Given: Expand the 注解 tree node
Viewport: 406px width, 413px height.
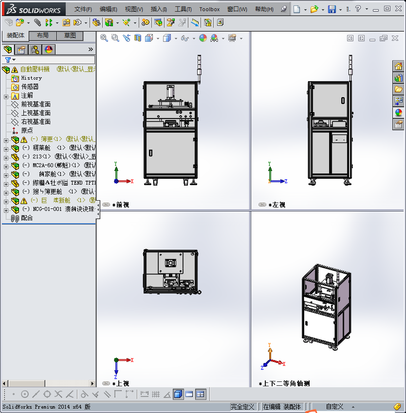Looking at the screenshot, I should pos(6,97).
